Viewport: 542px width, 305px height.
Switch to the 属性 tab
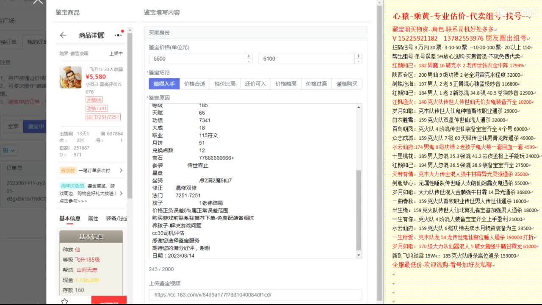93,219
